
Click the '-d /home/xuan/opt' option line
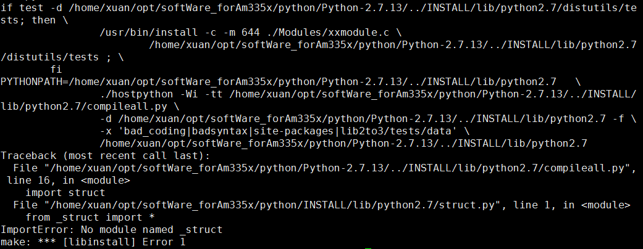pyautogui.click(x=368, y=119)
